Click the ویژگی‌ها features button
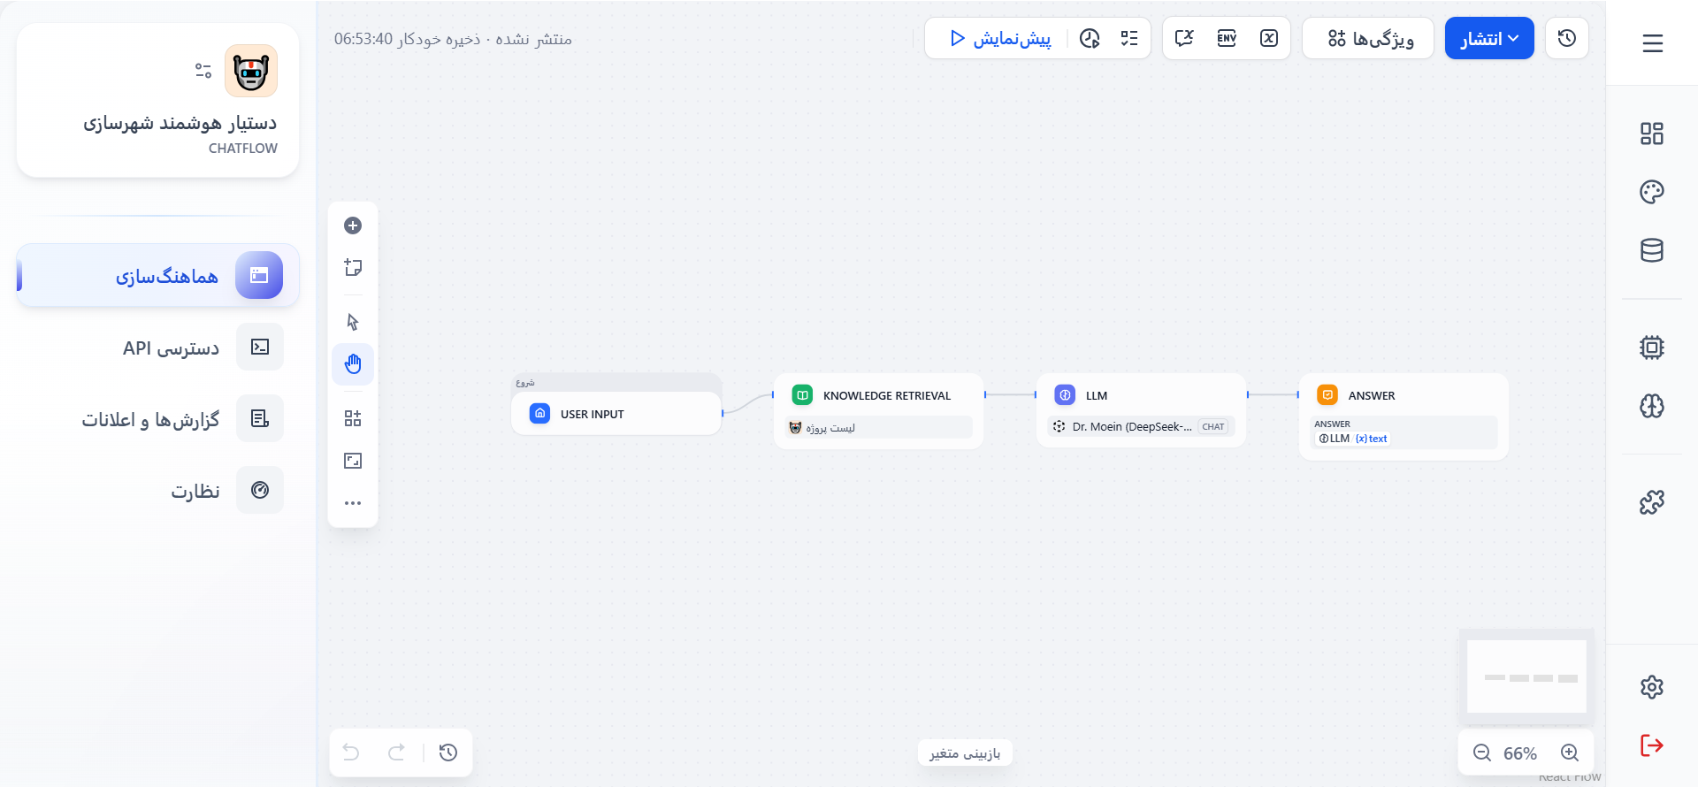The image size is (1698, 787). 1368,39
